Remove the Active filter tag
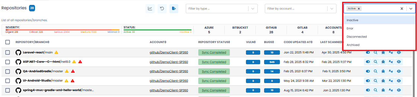 [359, 9]
